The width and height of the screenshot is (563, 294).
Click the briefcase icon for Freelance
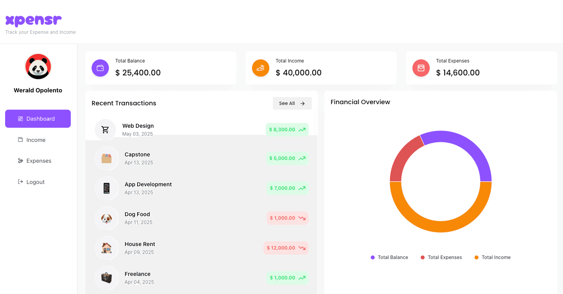click(x=107, y=278)
